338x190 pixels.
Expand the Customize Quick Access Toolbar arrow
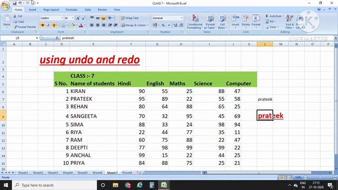coord(37,3)
